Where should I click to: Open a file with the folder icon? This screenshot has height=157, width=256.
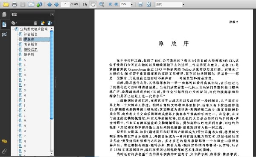point(6,4)
